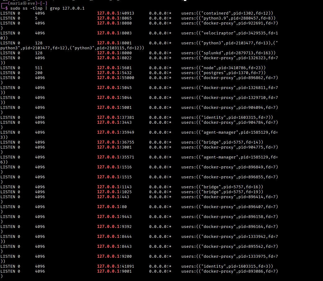323x281 pixels.
Task: Click the backlog value 200
Action: click(x=39, y=73)
